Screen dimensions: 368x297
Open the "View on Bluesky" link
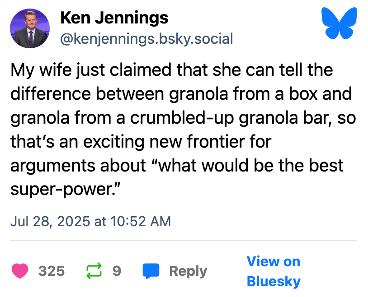(x=274, y=271)
